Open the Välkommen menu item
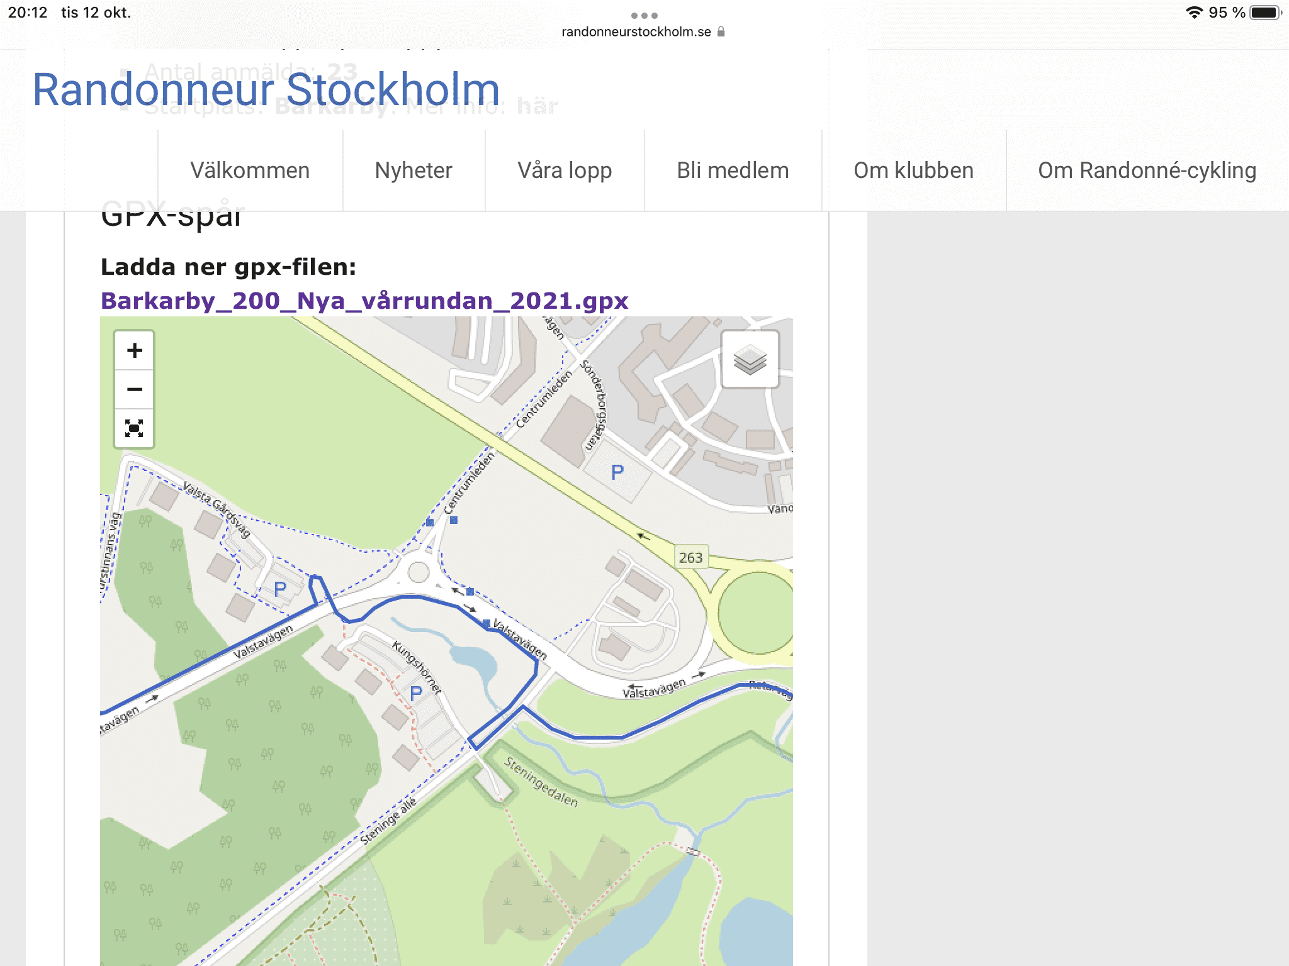 point(250,170)
